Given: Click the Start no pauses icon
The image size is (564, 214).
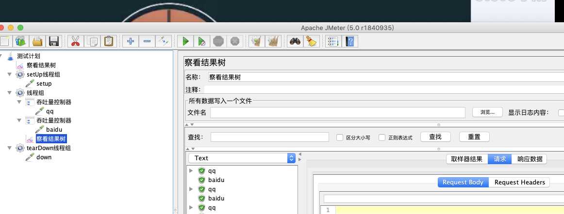Looking at the screenshot, I should [202, 41].
